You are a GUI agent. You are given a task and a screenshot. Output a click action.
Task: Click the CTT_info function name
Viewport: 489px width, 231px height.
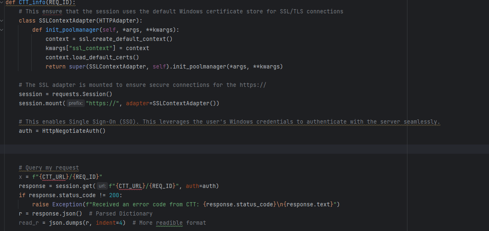coord(33,3)
